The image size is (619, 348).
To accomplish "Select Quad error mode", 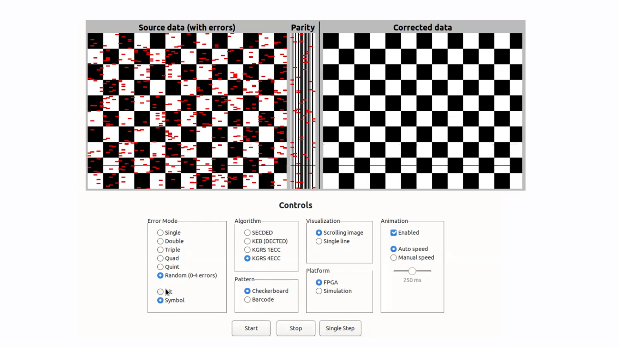I will [160, 258].
